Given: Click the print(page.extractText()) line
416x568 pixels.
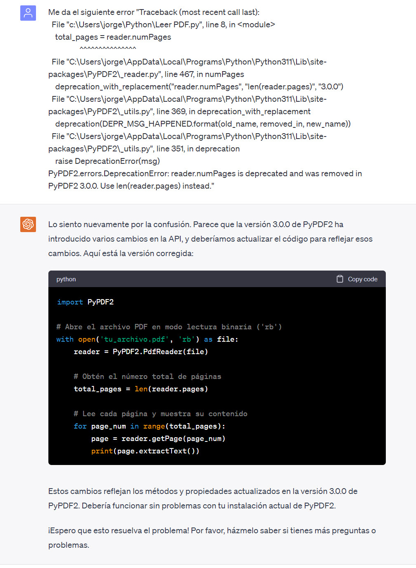Looking at the screenshot, I should 145,451.
